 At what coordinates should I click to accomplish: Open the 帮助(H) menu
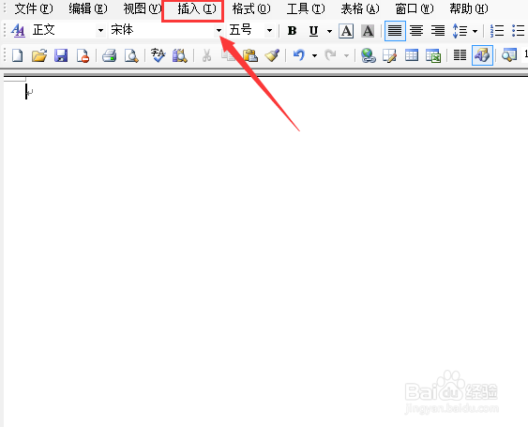(469, 8)
